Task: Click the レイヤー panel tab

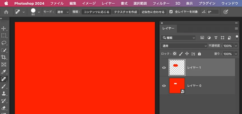Action: click(168, 28)
